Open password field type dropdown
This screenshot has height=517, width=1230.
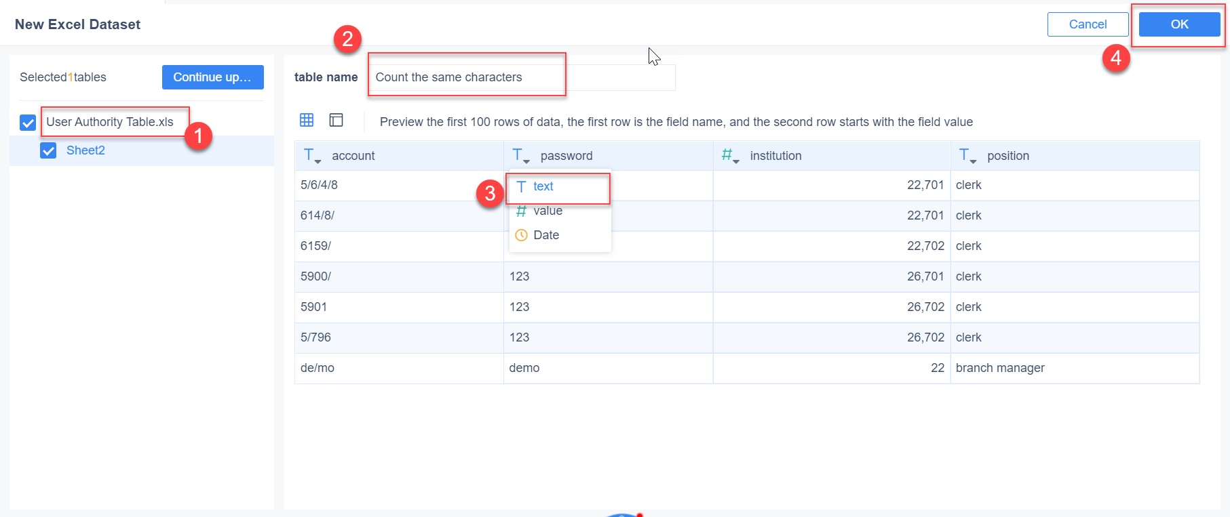click(x=521, y=156)
